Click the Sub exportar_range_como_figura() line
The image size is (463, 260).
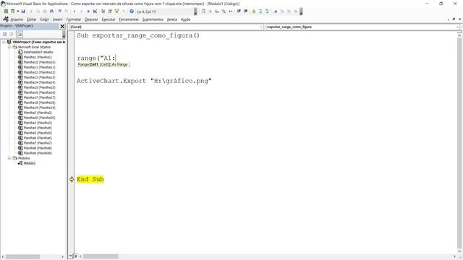pyautogui.click(x=138, y=35)
